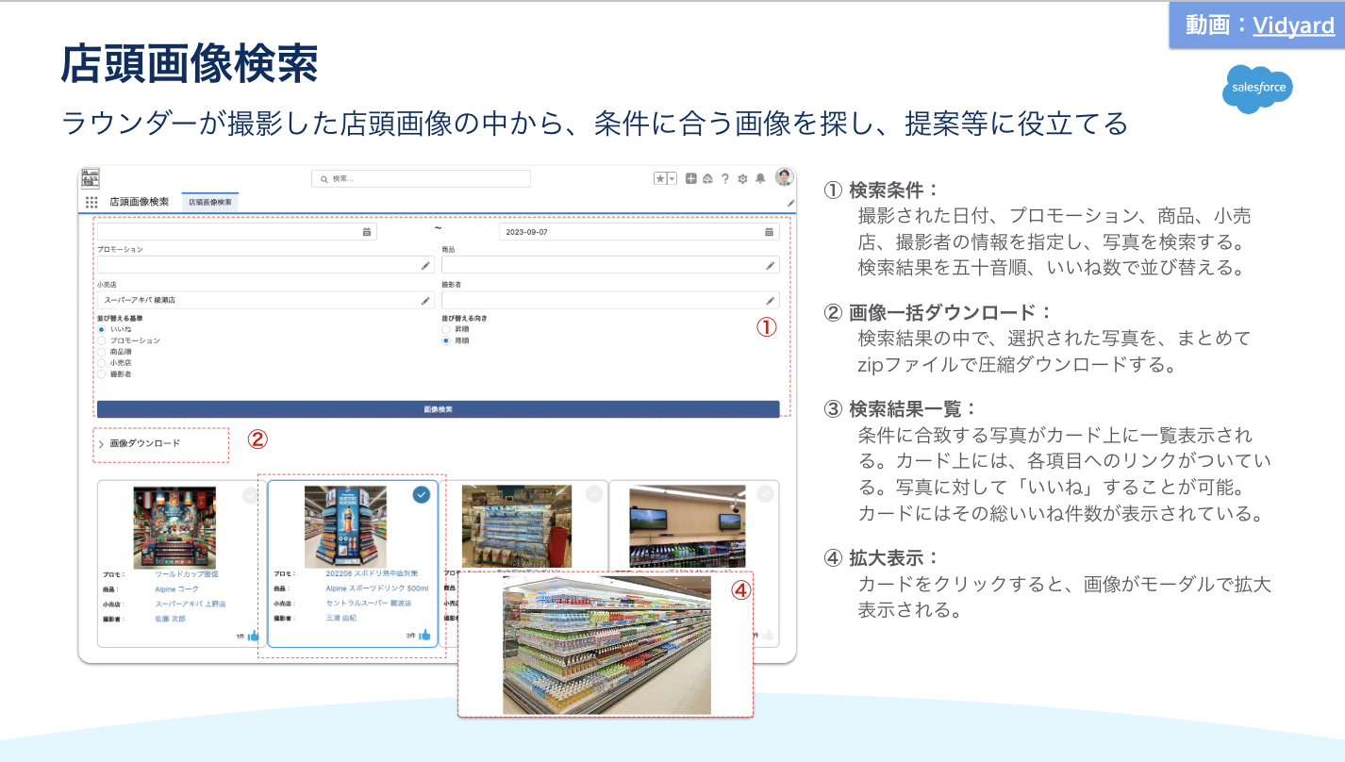Screen dimensions: 1345x762
Task: Select the いいね sort radio button
Action: [x=102, y=329]
